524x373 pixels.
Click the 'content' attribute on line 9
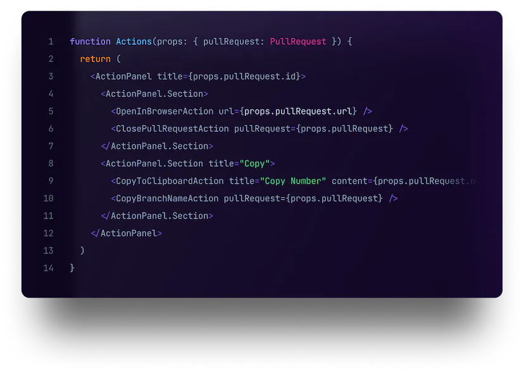tap(349, 181)
